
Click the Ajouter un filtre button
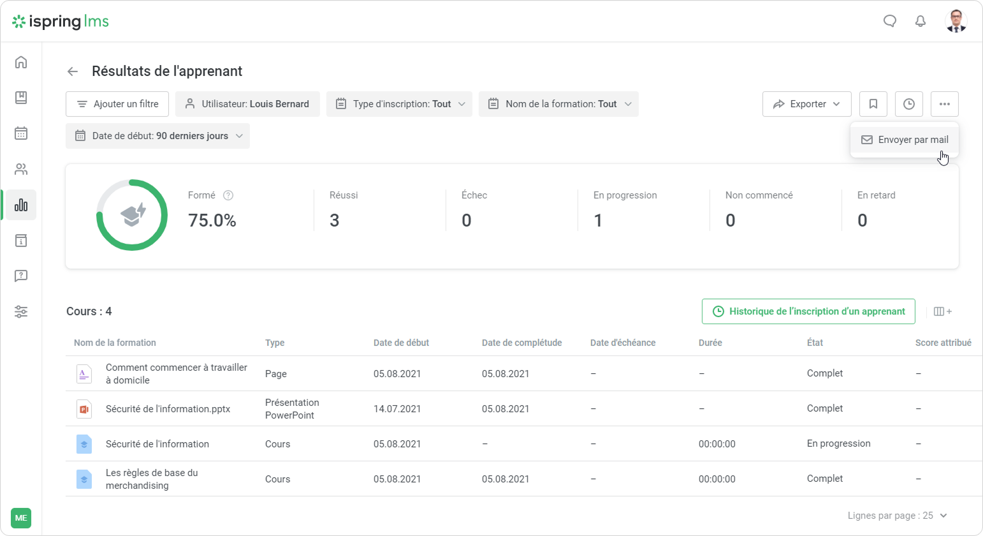(x=117, y=104)
